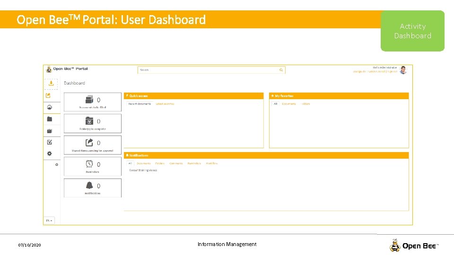
Task: Open the folder icon in left sidebar
Action: click(50, 119)
